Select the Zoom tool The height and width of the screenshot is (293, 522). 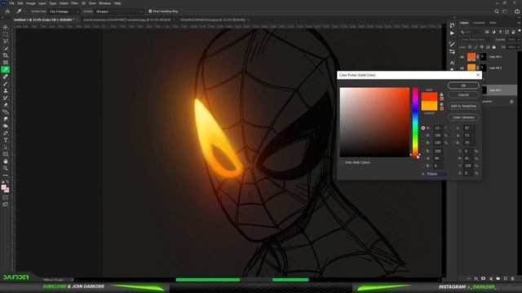coord(6,168)
